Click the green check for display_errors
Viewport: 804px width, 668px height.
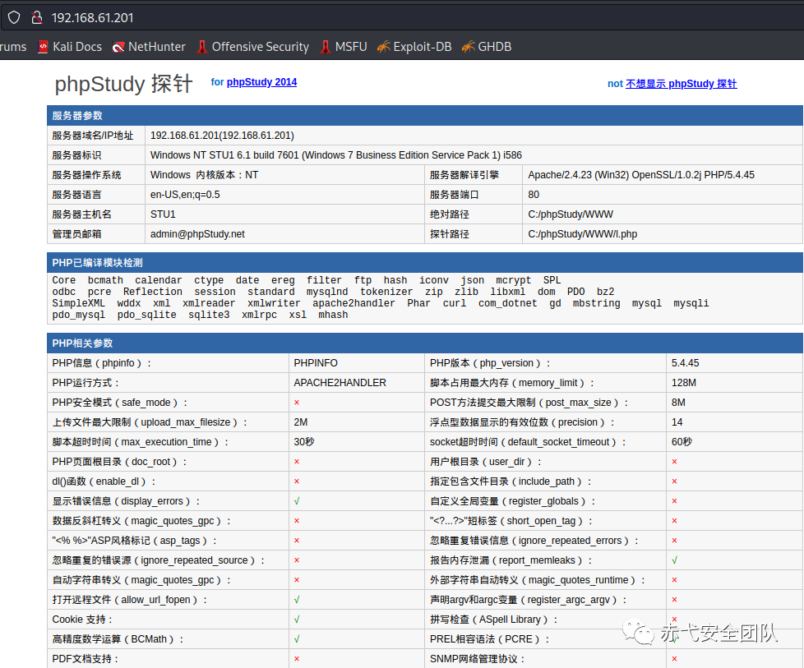coord(297,501)
